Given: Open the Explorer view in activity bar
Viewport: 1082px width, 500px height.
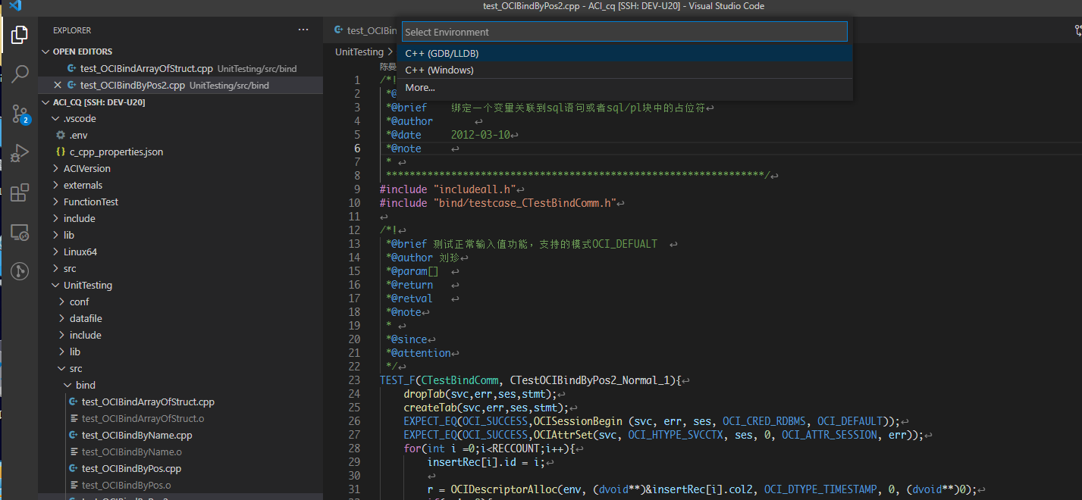Looking at the screenshot, I should tap(20, 35).
